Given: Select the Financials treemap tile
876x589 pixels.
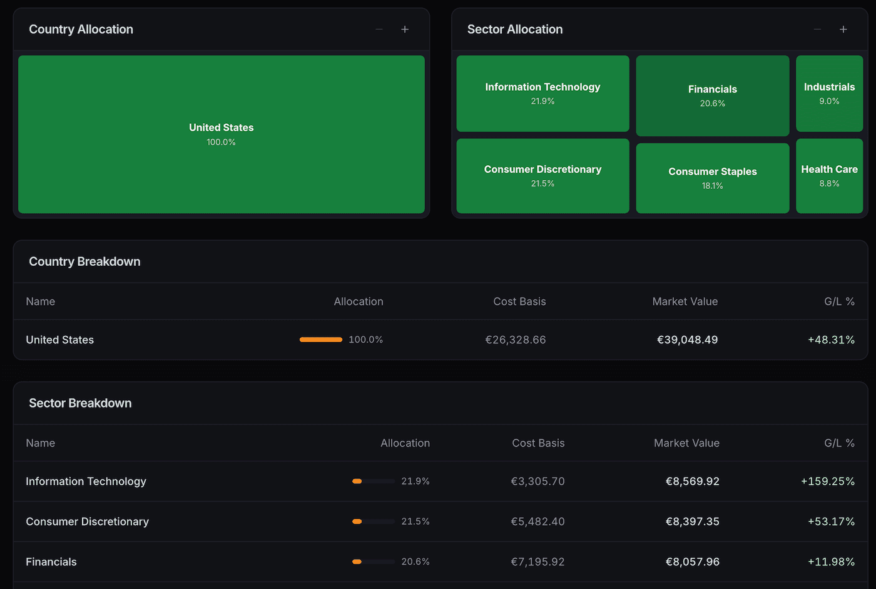Looking at the screenshot, I should (713, 96).
